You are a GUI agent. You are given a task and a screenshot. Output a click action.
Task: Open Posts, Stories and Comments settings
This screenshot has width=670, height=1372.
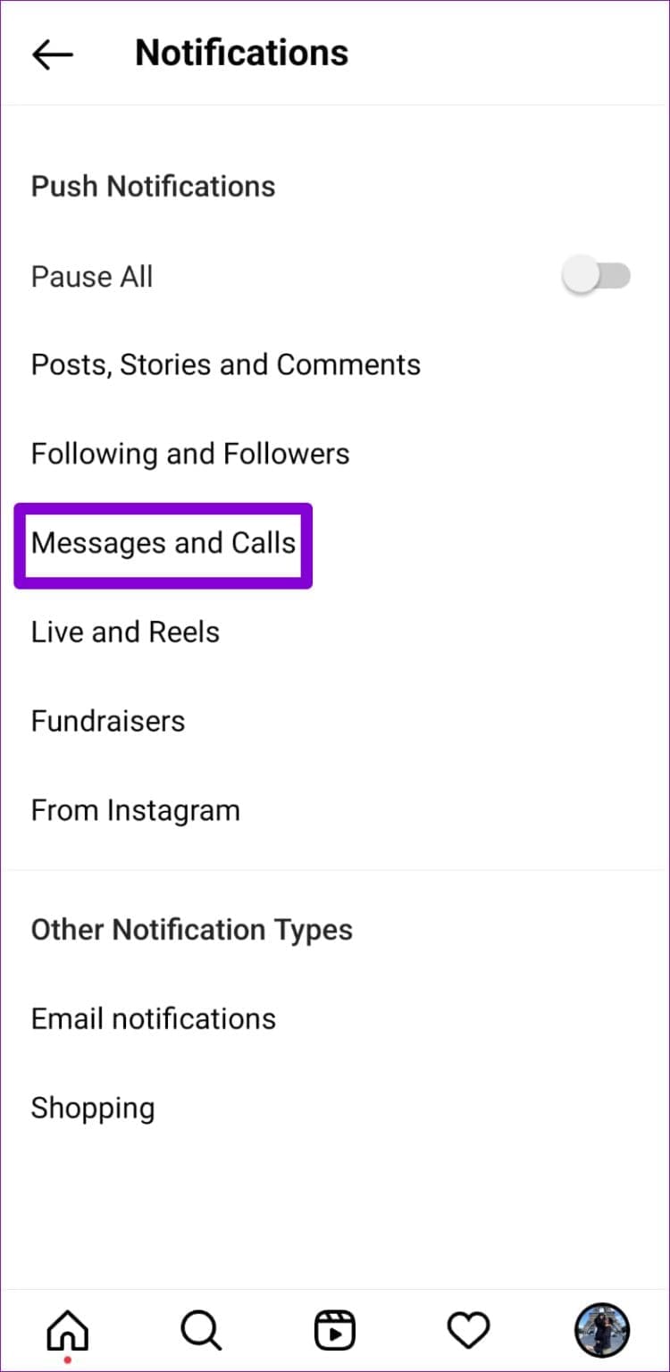[225, 364]
